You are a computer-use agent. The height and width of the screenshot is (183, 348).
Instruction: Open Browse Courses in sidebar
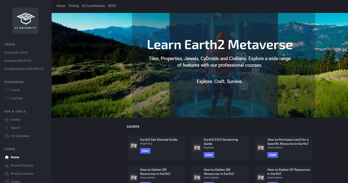(22, 165)
